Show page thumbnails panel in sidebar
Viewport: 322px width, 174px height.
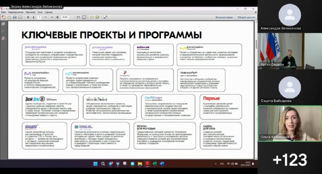coord(3,24)
